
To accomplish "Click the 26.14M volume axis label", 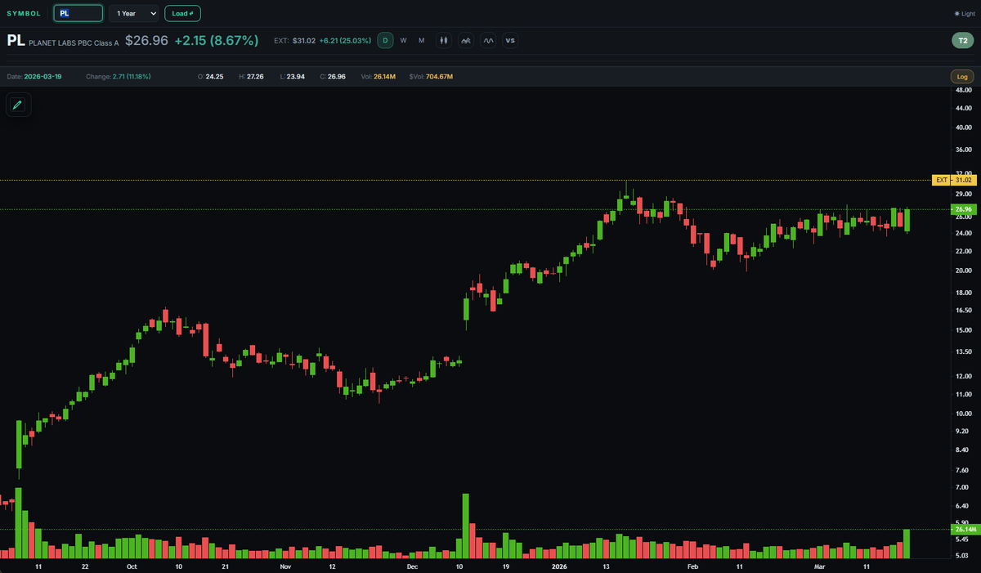I will point(964,530).
